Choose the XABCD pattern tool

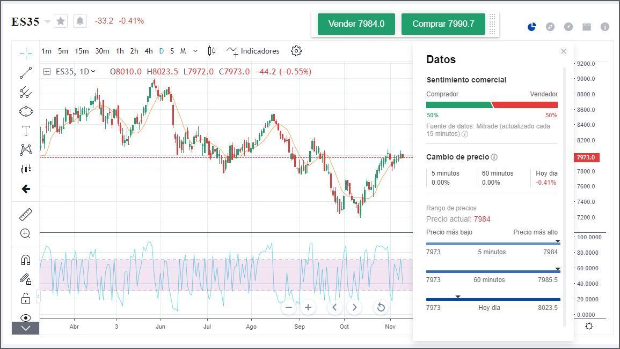tap(25, 149)
